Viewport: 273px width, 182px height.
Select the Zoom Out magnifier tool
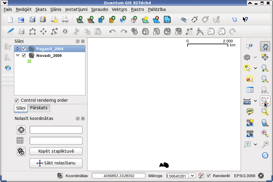(x=265, y=79)
